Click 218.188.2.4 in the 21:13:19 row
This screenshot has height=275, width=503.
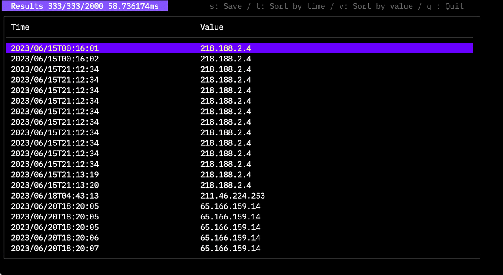pos(226,175)
